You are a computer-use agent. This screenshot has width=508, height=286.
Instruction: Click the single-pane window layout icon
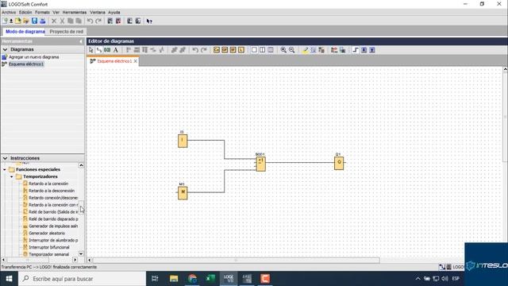point(254,50)
